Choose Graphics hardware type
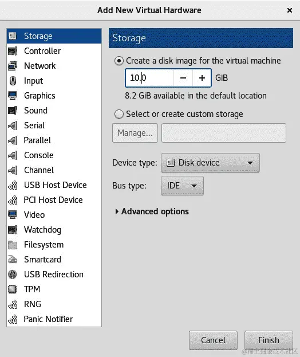Screen dimensions: 300x357 (x=54, y=96)
